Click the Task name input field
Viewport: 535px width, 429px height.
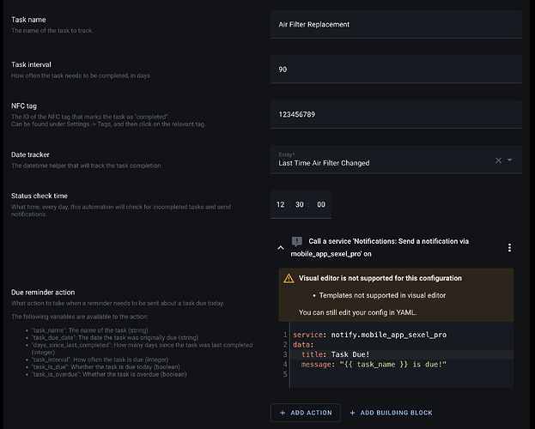tap(395, 25)
